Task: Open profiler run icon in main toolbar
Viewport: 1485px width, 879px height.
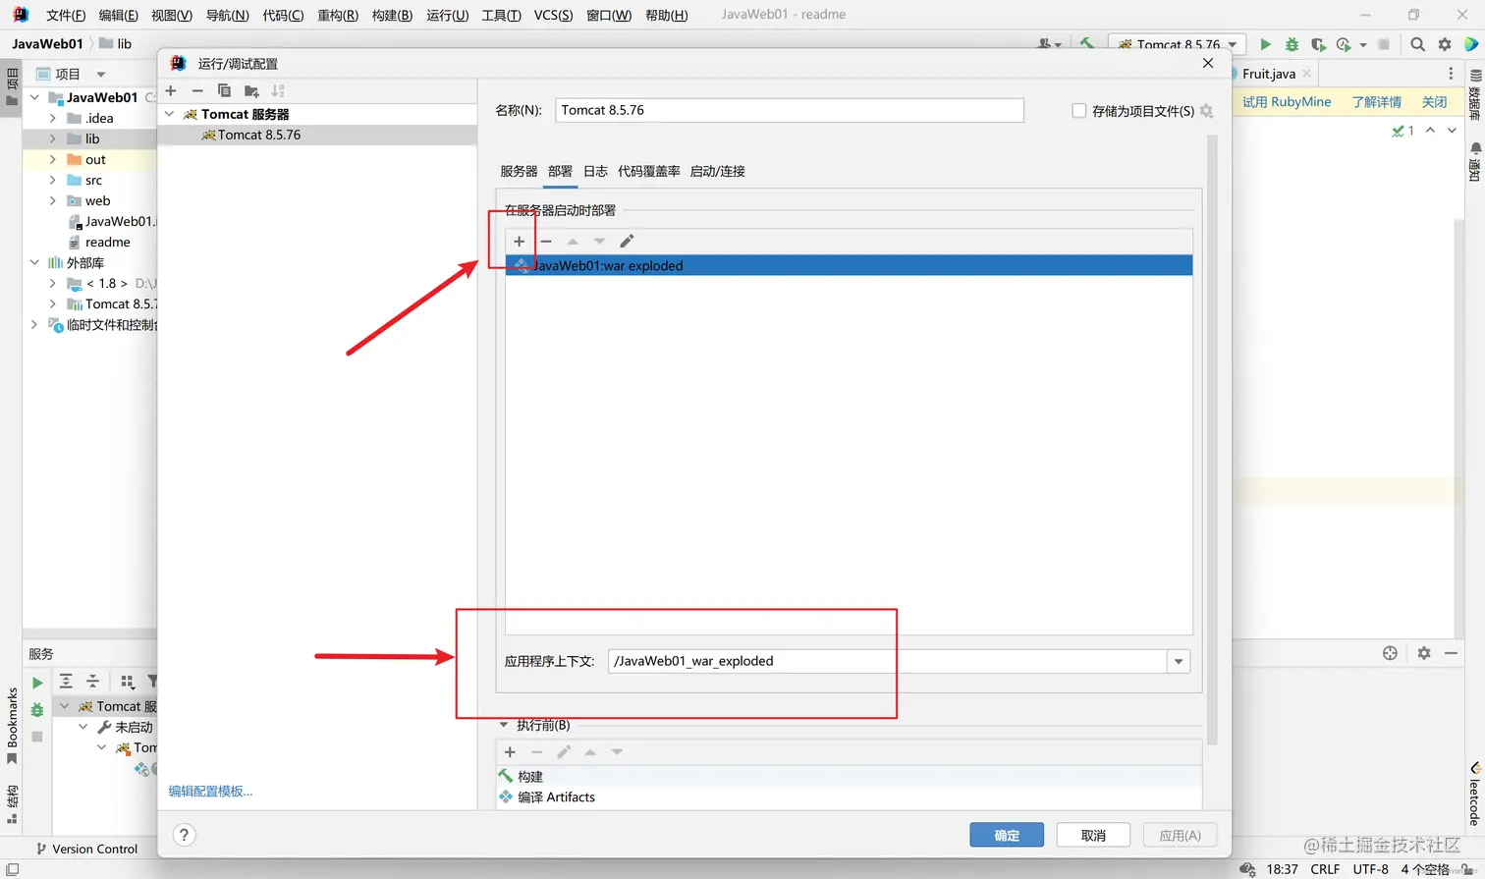Action: [x=1344, y=44]
